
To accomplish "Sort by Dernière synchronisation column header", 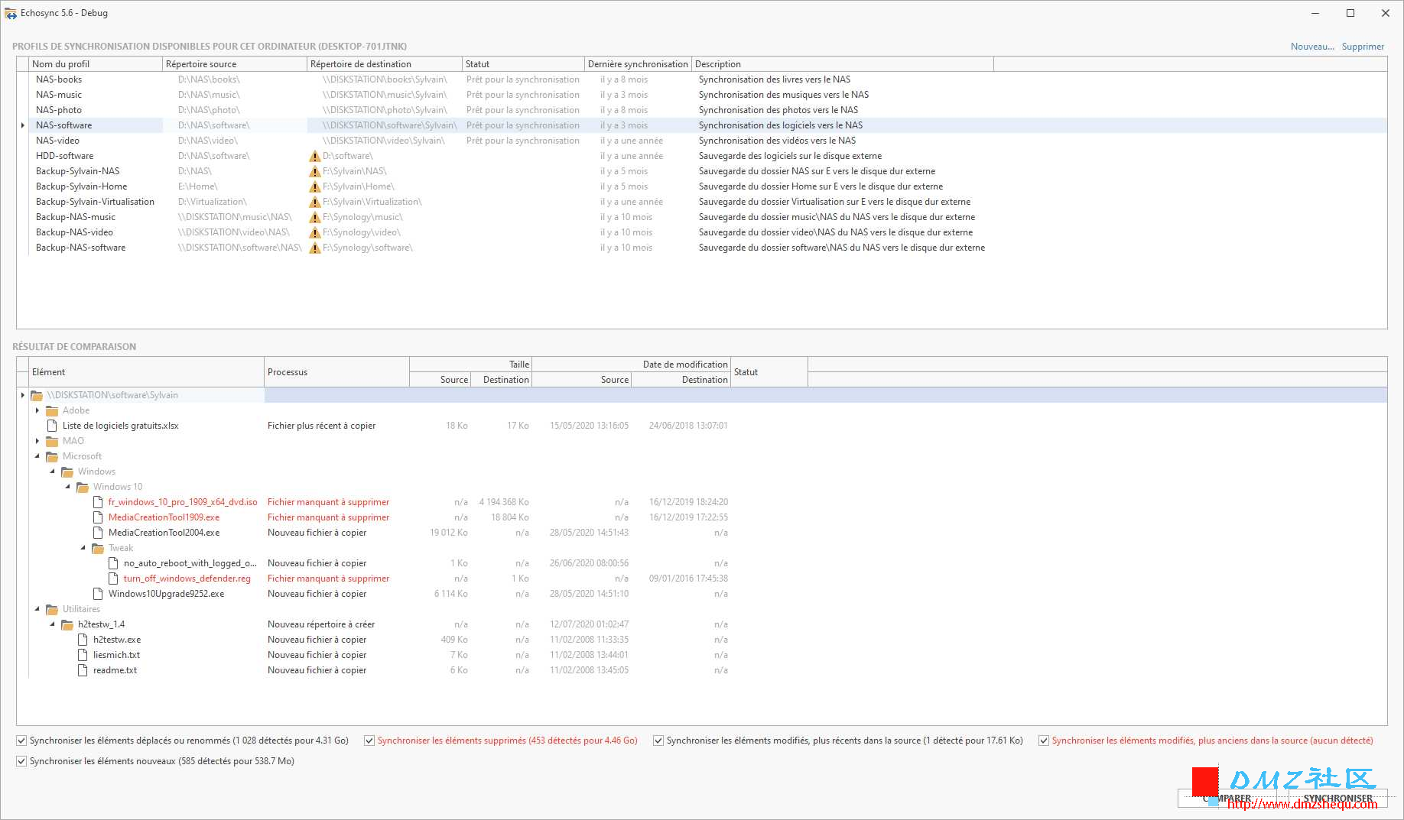I will pyautogui.click(x=638, y=64).
